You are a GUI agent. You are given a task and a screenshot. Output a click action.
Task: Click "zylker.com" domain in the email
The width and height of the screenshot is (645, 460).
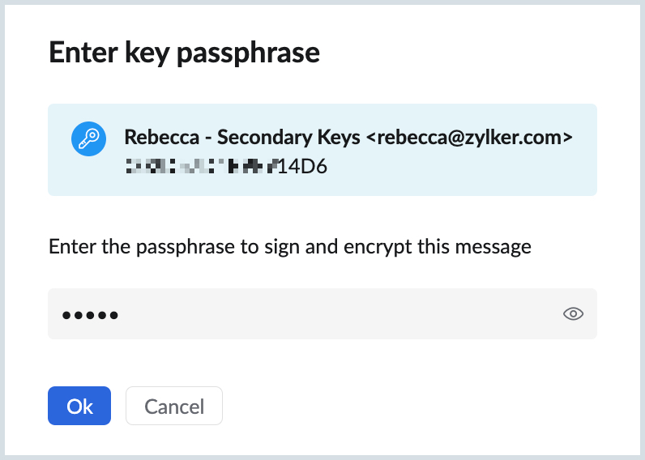(524, 138)
